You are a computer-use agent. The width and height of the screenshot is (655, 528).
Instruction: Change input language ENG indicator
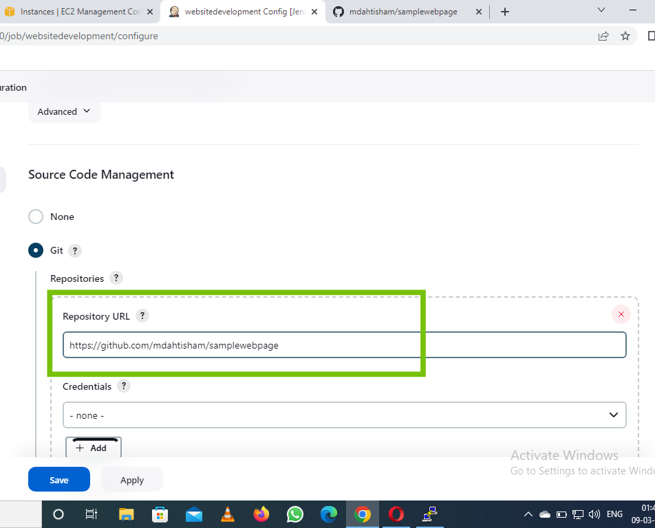(x=614, y=514)
